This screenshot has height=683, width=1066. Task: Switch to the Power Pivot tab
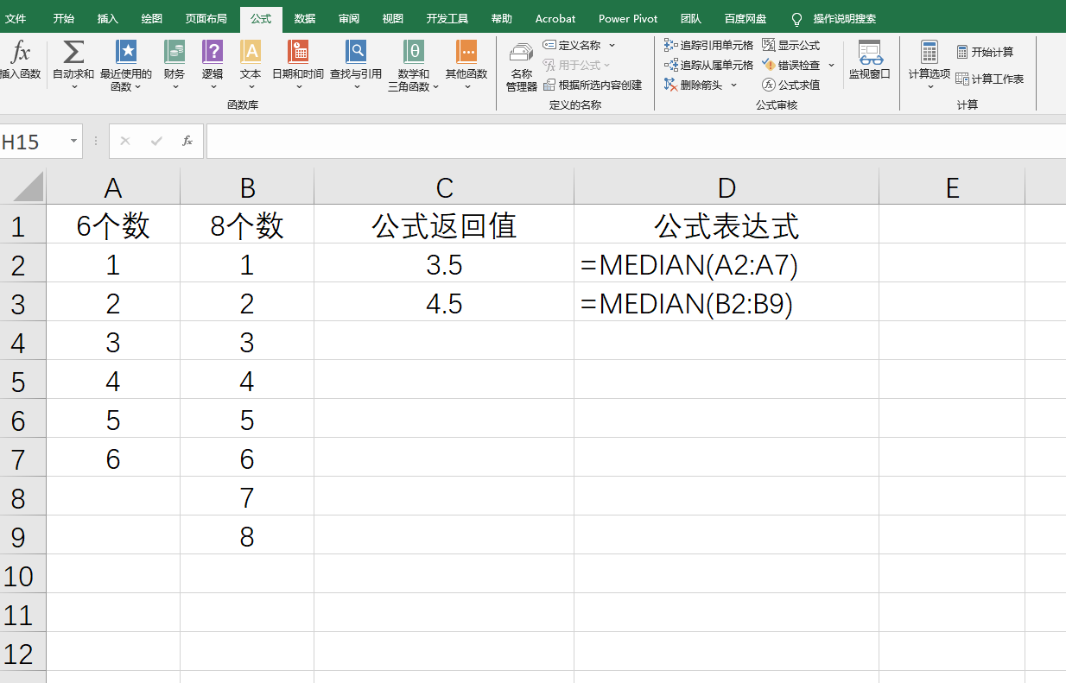point(628,18)
